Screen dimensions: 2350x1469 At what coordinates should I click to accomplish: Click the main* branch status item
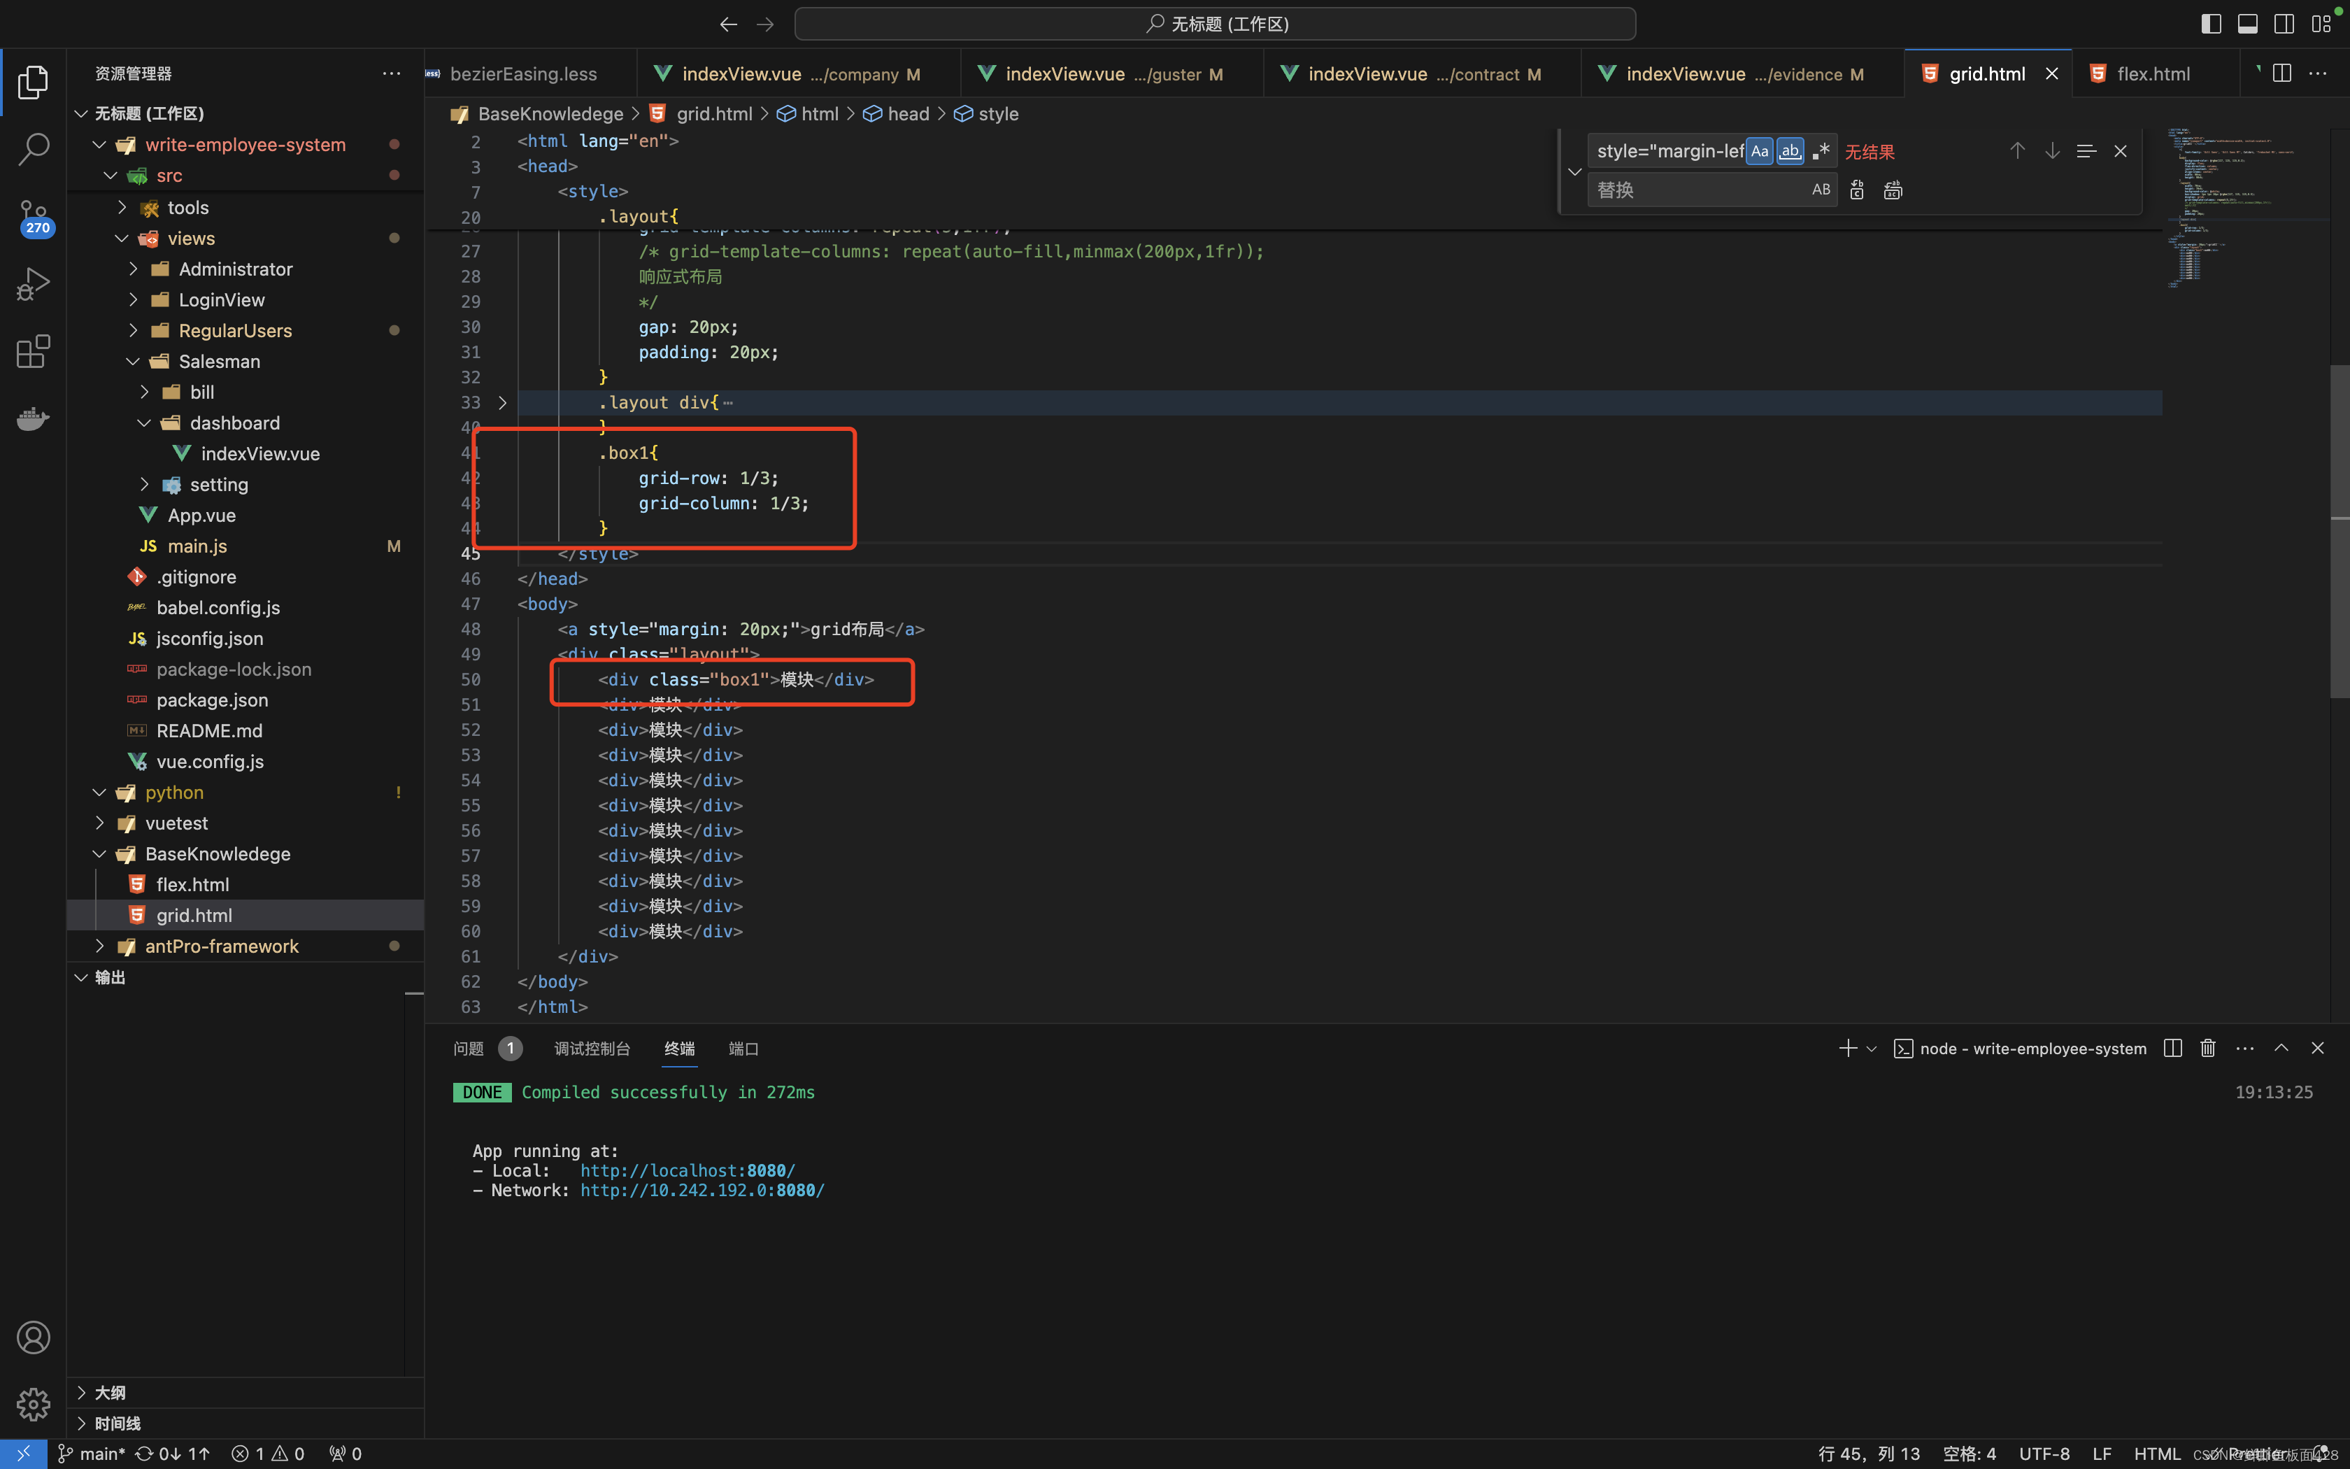[x=92, y=1454]
